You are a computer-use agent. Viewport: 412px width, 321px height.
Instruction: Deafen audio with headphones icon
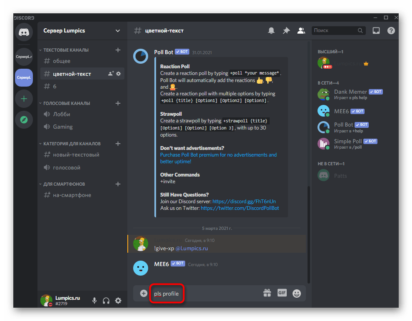[106, 301]
